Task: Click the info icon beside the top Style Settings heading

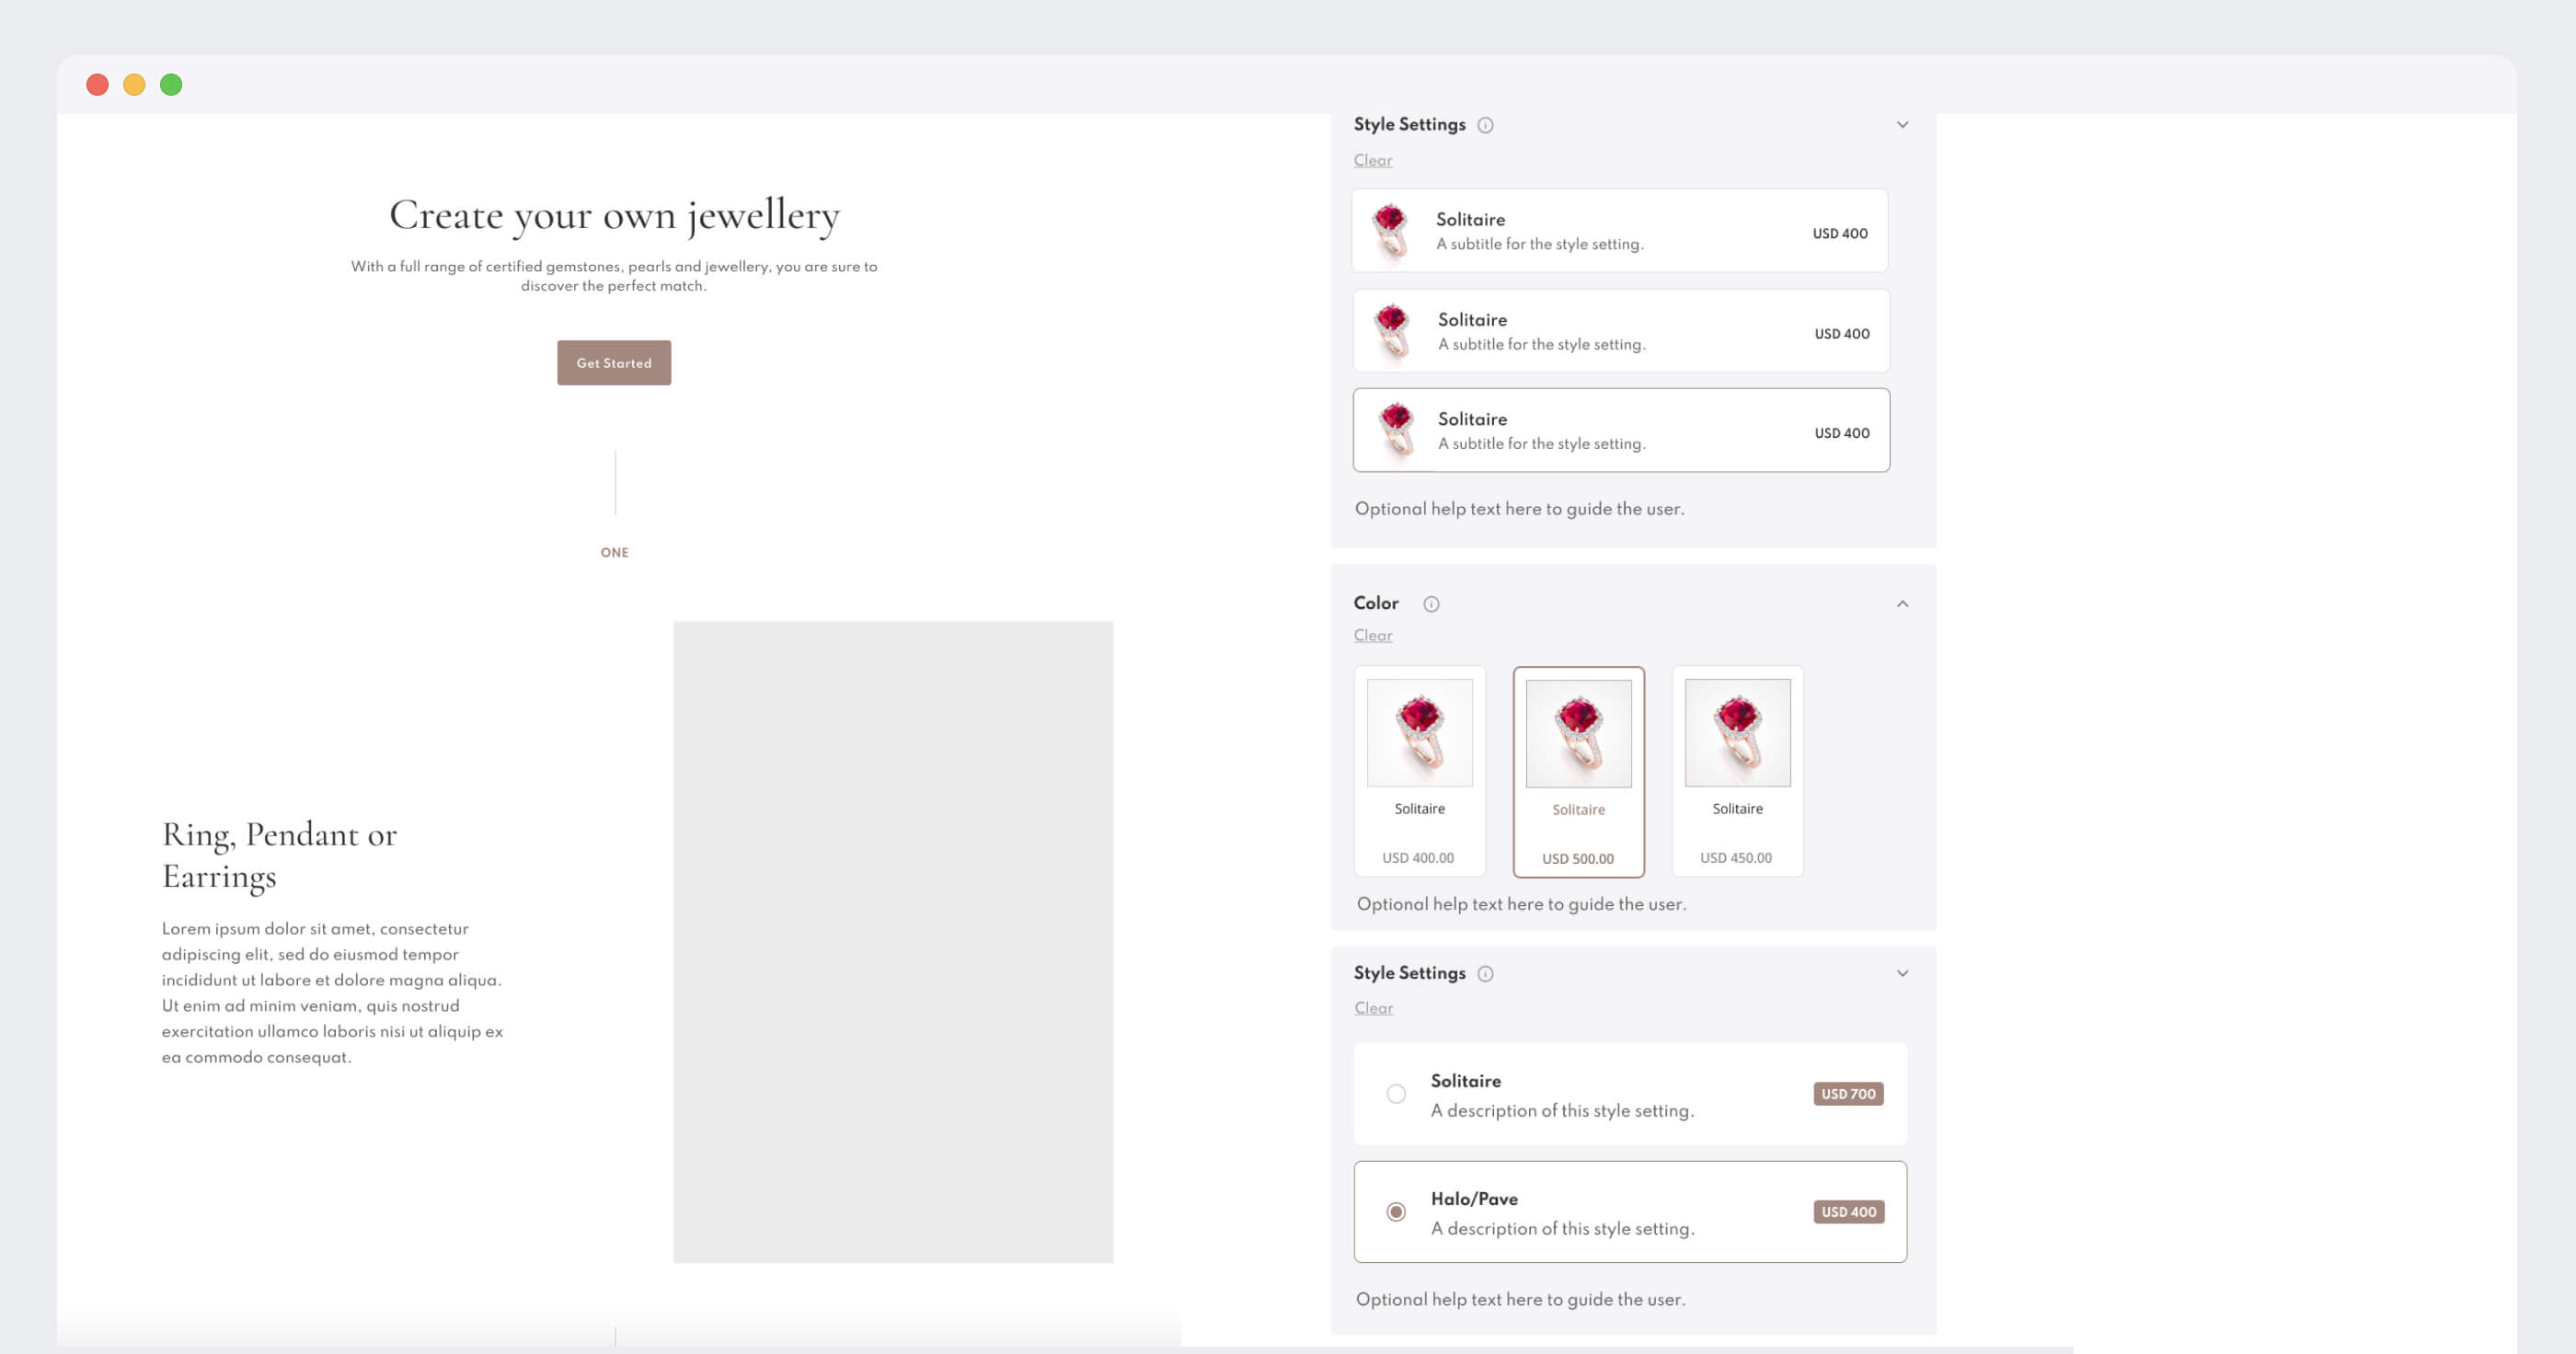Action: [1485, 125]
